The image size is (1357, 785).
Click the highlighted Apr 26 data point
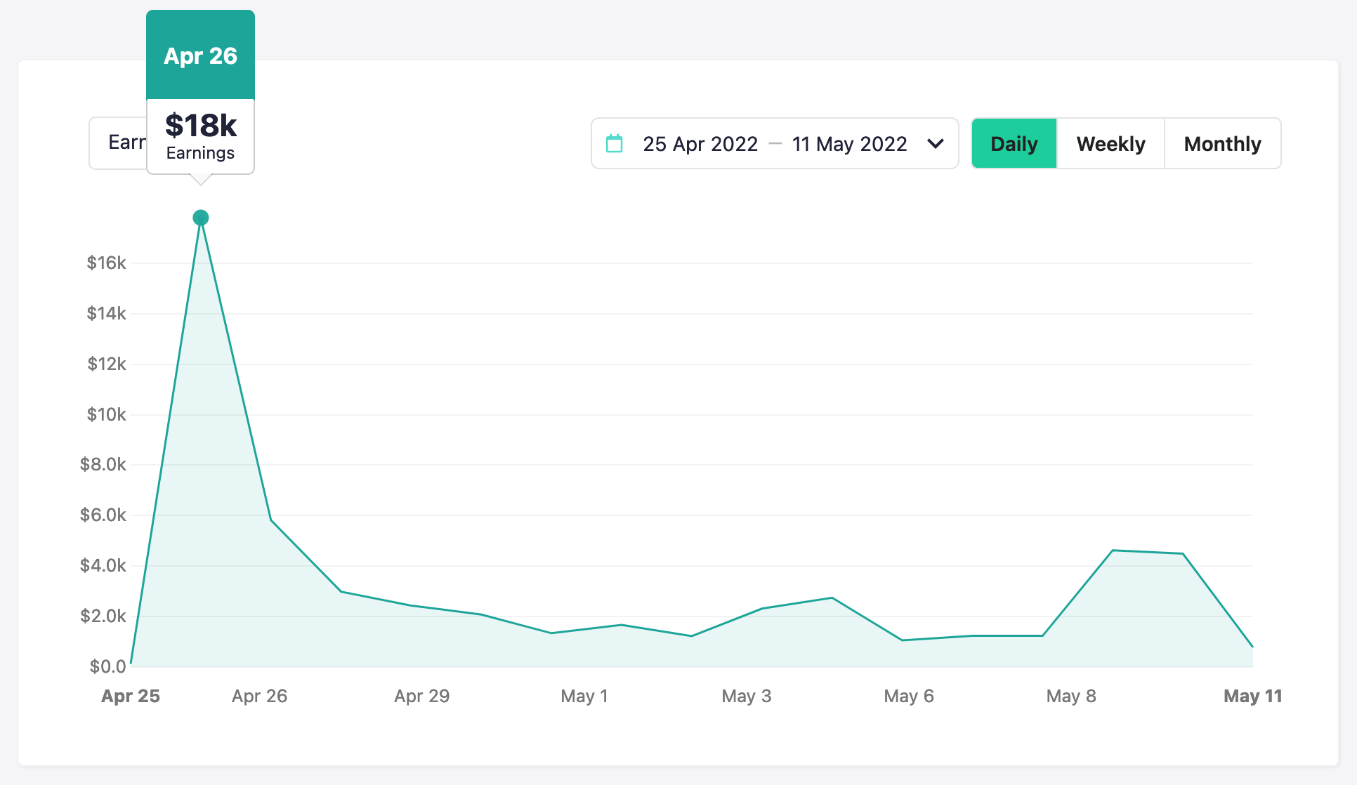click(200, 218)
